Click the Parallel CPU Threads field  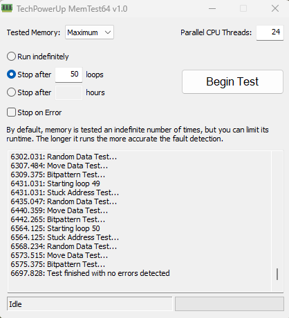pyautogui.click(x=270, y=32)
